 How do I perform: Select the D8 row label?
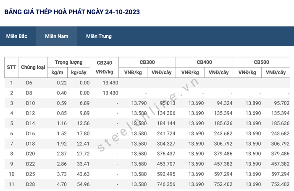(x=29, y=93)
